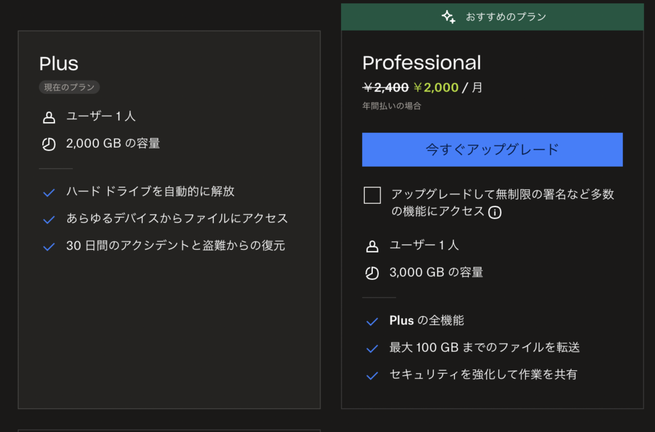This screenshot has height=432, width=655.
Task: Click the user icon in the Professional plan card
Action: click(372, 246)
